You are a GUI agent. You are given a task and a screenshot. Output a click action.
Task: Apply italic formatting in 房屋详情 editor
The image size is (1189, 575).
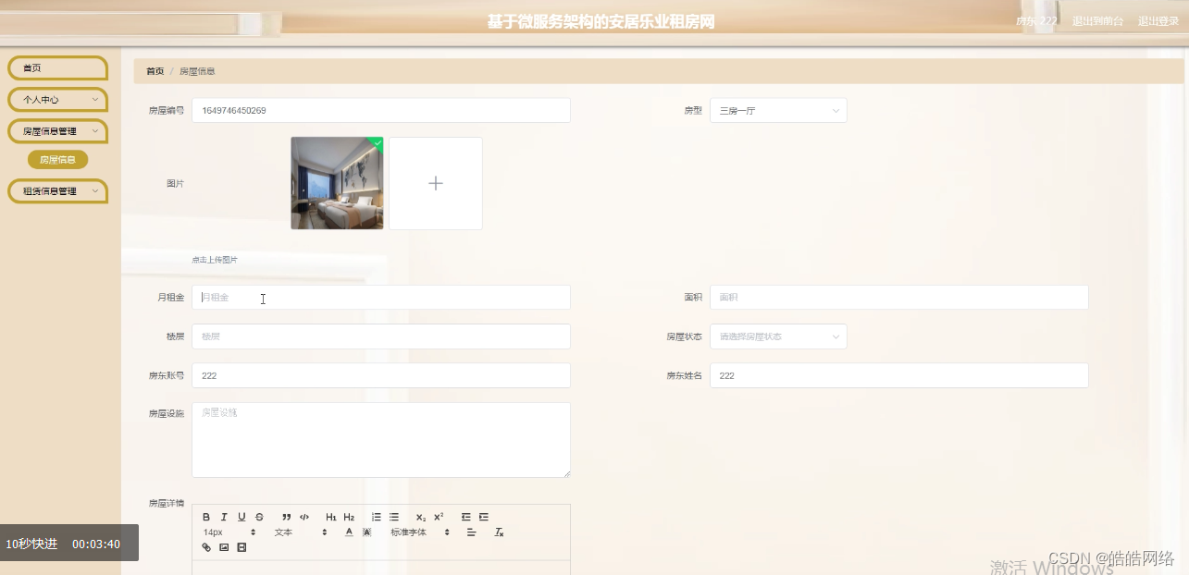coord(224,516)
